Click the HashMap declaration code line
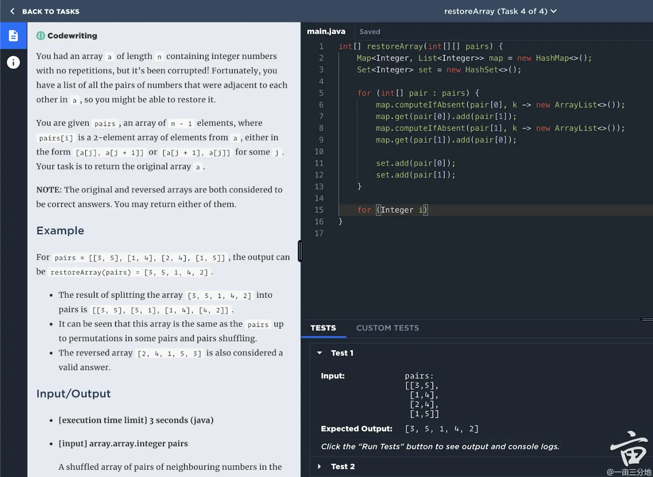This screenshot has width=653, height=477. [x=474, y=58]
